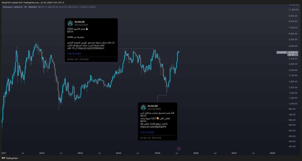The height and width of the screenshot is (161, 302).
Task: Click the 685.00 price axis label
Action: [x=292, y=120]
